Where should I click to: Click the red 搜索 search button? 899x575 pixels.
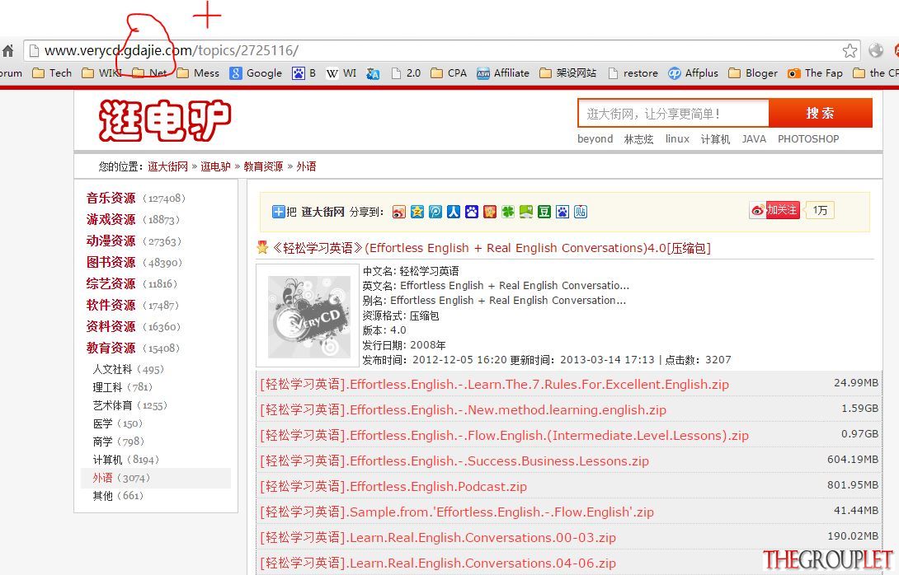[x=821, y=113]
